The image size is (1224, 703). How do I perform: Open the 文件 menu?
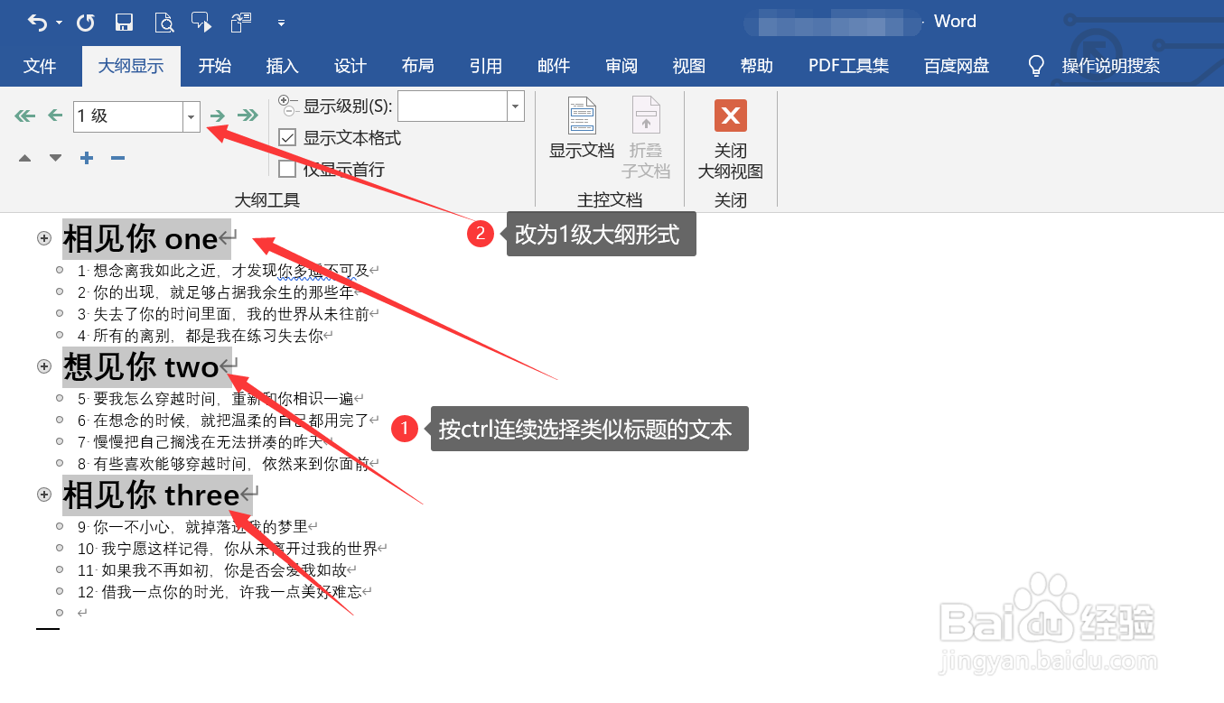click(41, 65)
